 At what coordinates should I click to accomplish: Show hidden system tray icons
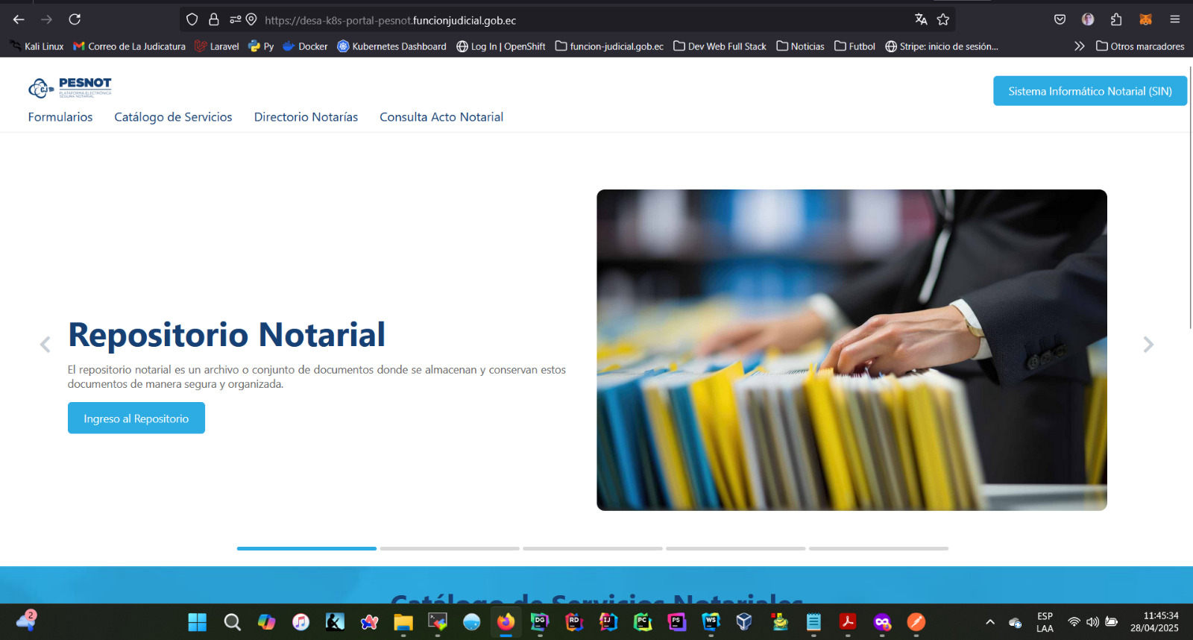990,622
